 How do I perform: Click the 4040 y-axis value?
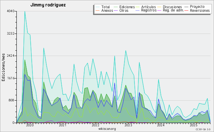[x=11, y=11]
